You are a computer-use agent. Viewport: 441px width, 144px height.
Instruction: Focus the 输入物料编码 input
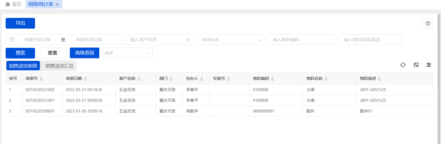[x=302, y=40]
